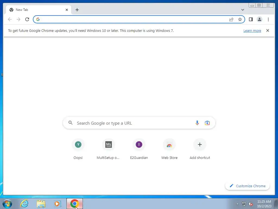Click the Google G icon in address bar
This screenshot has height=209, width=278.
[x=38, y=19]
